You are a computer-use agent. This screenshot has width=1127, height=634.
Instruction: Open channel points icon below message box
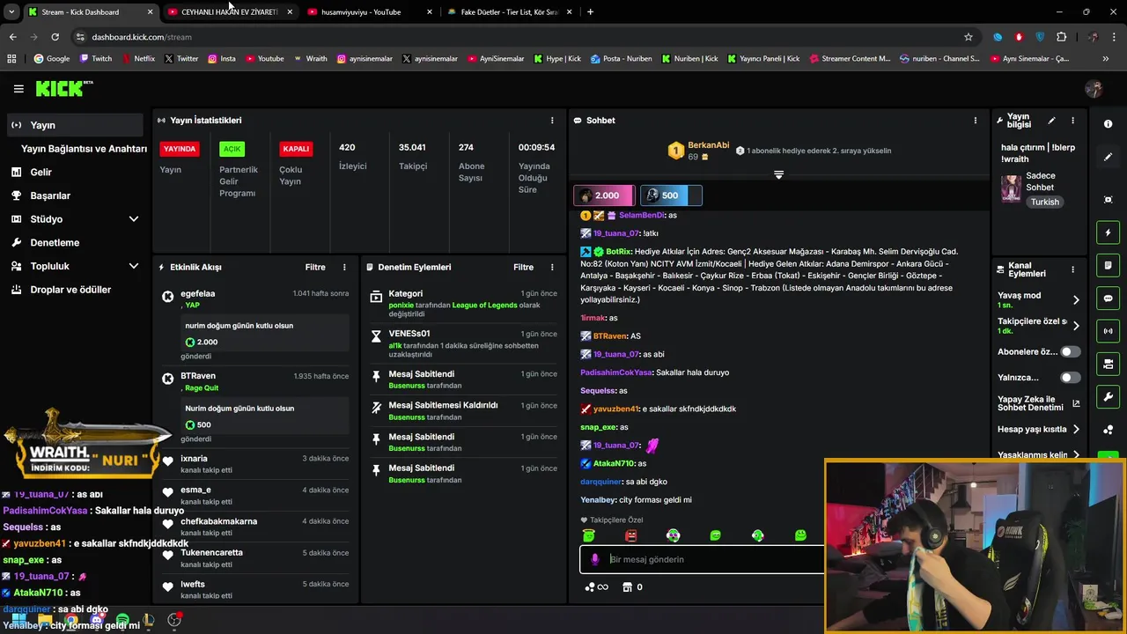point(596,587)
